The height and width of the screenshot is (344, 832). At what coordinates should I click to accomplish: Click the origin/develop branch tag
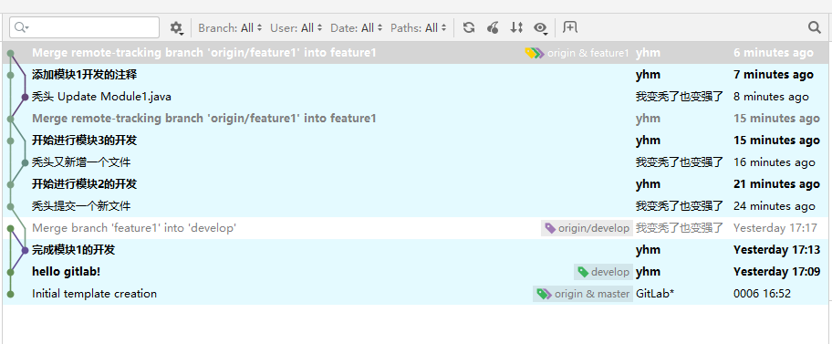pyautogui.click(x=587, y=228)
